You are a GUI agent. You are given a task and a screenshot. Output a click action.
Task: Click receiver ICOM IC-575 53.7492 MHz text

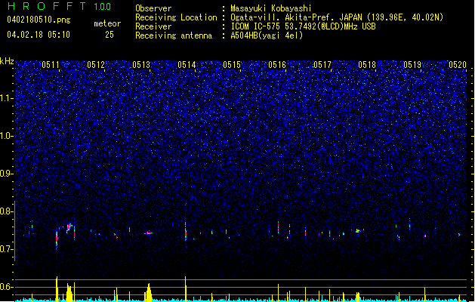(303, 26)
